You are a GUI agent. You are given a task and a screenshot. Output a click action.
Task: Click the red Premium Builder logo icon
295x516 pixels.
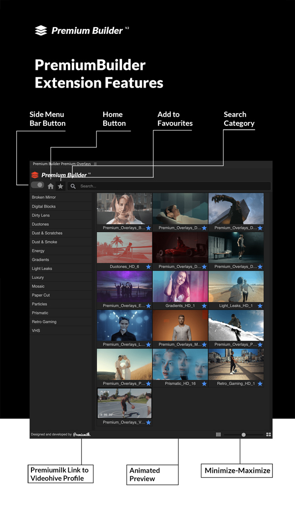(35, 175)
